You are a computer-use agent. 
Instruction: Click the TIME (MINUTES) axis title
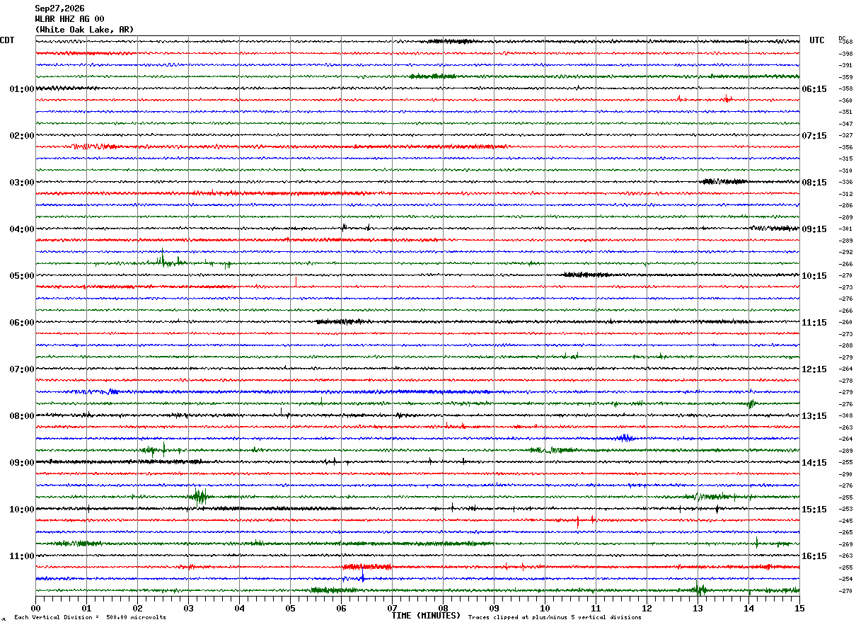pos(426,616)
